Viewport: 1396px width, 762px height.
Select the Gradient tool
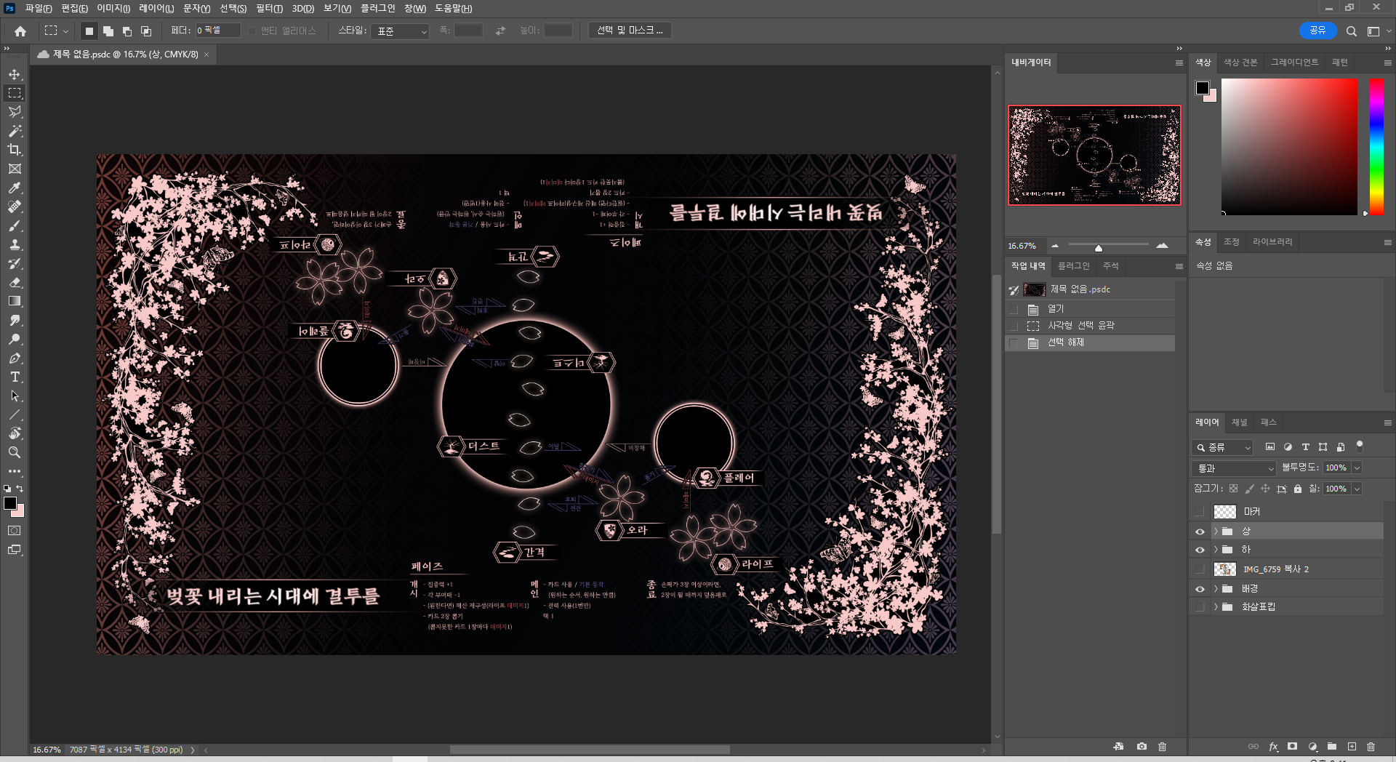coord(15,301)
